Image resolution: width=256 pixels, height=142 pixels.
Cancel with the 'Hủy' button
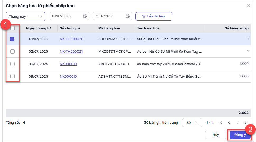(216, 135)
